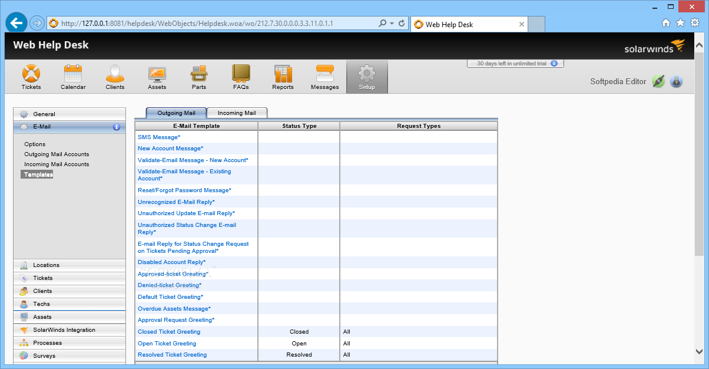Switch to the Incoming Mail tab
The height and width of the screenshot is (369, 709).
[x=237, y=113]
